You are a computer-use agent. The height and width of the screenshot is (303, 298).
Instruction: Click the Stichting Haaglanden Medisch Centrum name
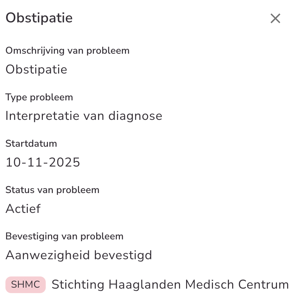click(170, 284)
